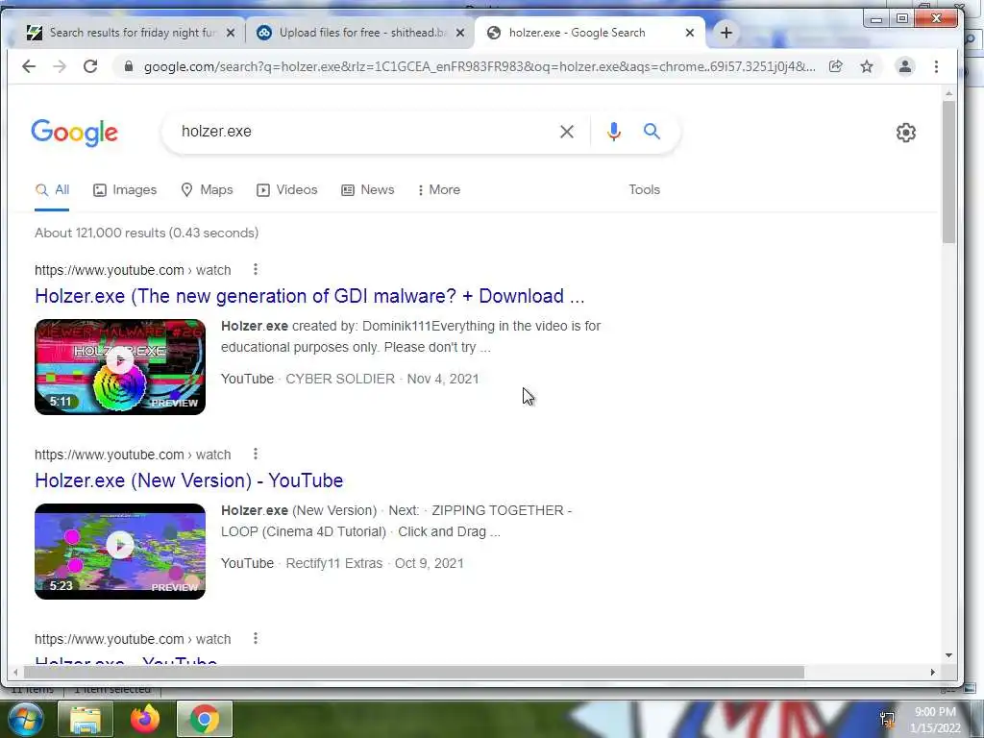Viewport: 984px width, 738px height.
Task: Click the CYBER SOLDIER channel name
Action: click(340, 379)
